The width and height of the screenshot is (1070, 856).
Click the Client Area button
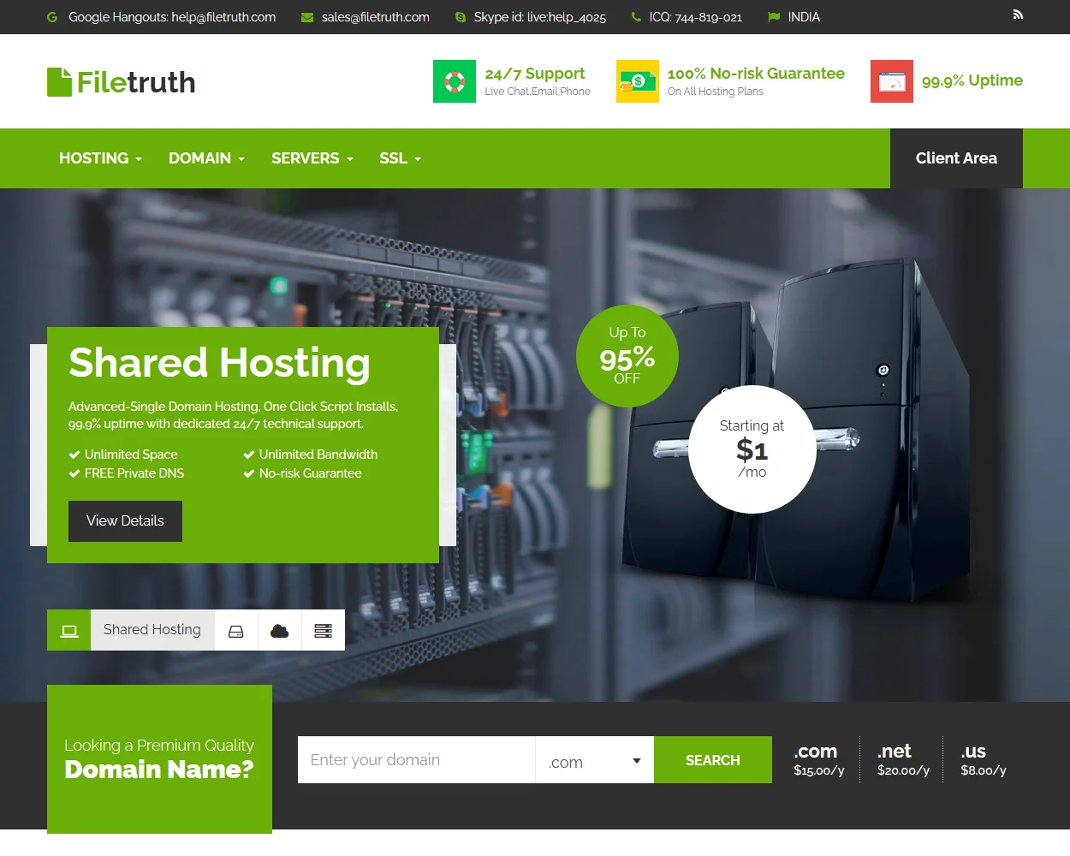click(955, 158)
